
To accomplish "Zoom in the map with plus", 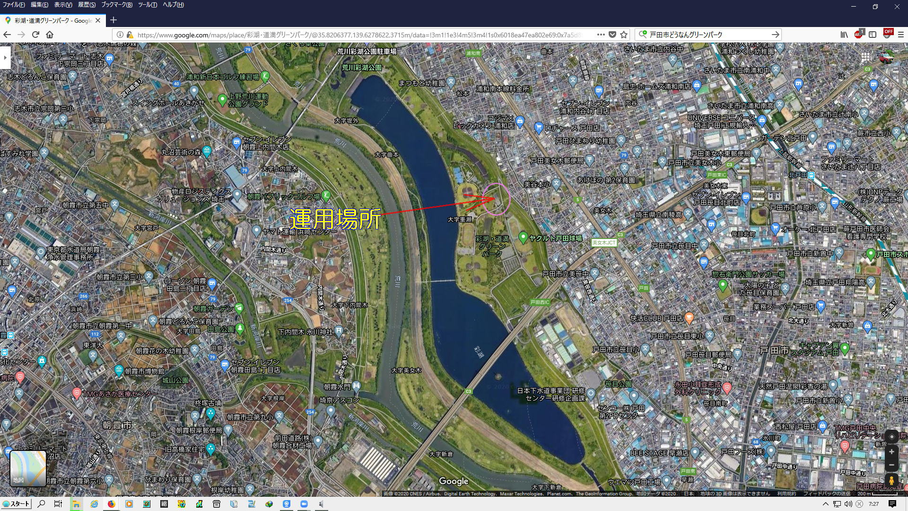I will coord(891,452).
